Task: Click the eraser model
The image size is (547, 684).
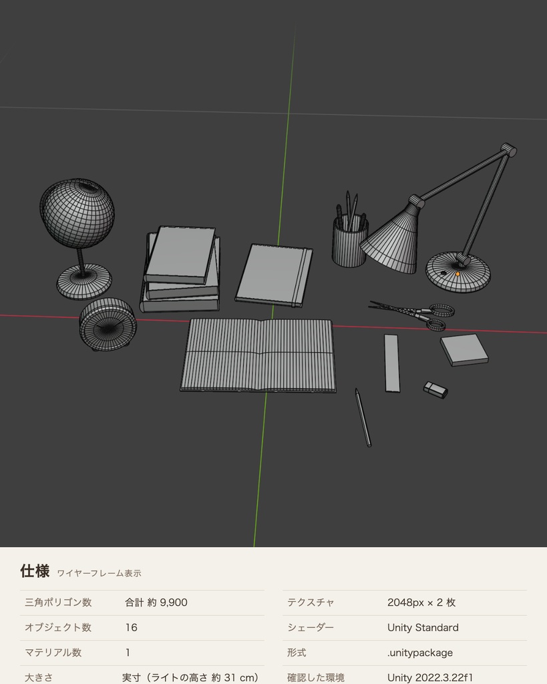Action: 435,390
